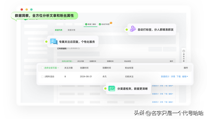Image resolution: width=207 pixels, height=119 pixels.
Task: Click the 扫码关注 fan tag
Action: coord(129,77)
